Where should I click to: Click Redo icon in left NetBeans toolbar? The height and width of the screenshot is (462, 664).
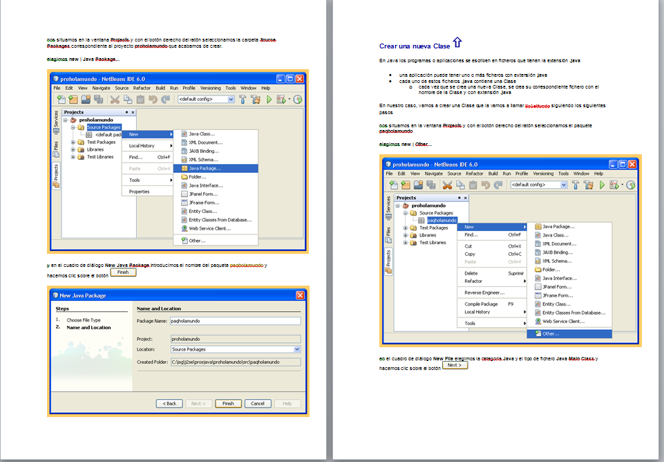[x=166, y=100]
